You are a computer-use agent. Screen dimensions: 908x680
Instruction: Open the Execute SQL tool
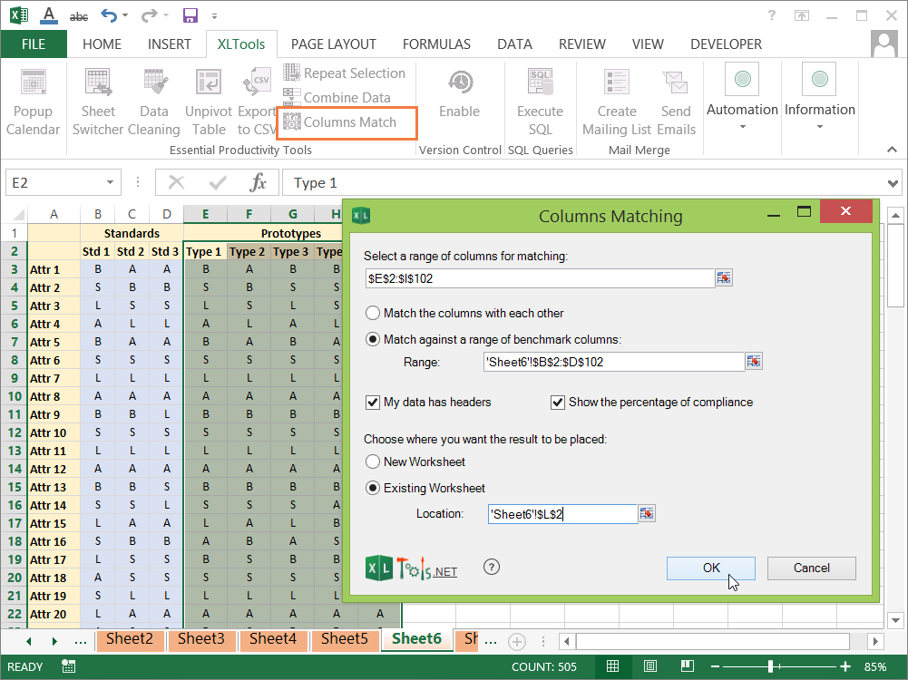point(540,100)
